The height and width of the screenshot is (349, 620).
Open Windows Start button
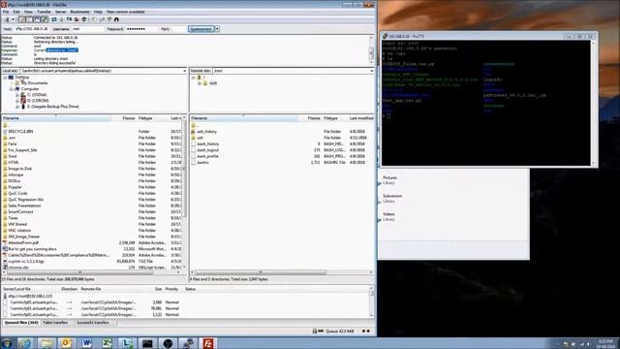[7, 343]
